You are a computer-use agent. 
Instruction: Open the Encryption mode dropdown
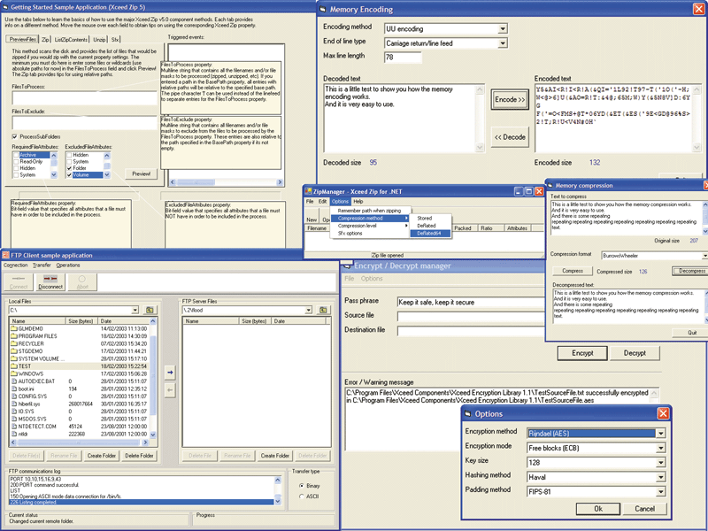click(x=660, y=448)
